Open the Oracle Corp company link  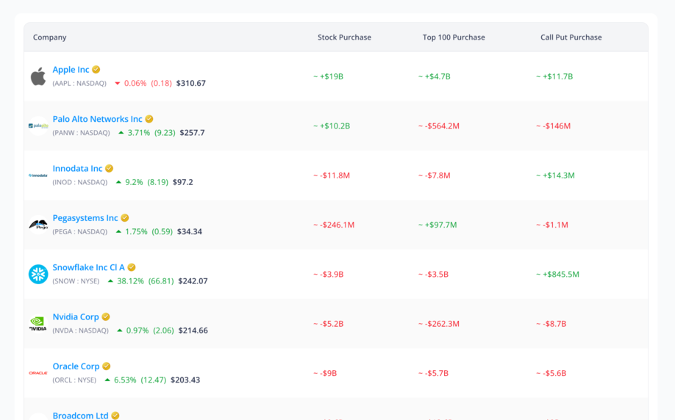(76, 366)
